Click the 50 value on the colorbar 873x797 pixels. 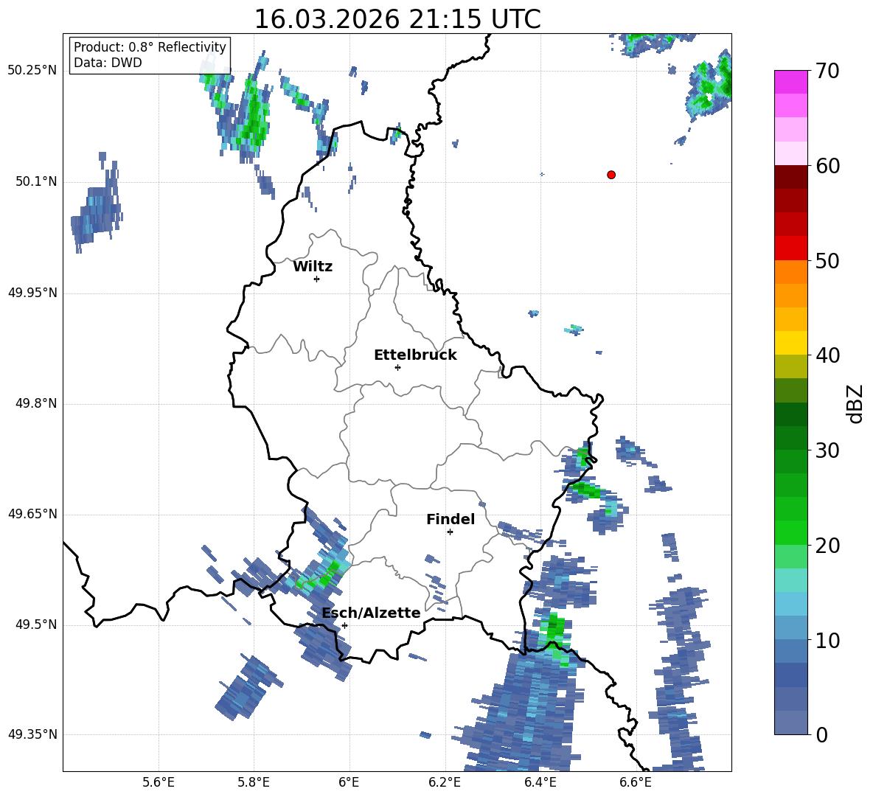(827, 260)
